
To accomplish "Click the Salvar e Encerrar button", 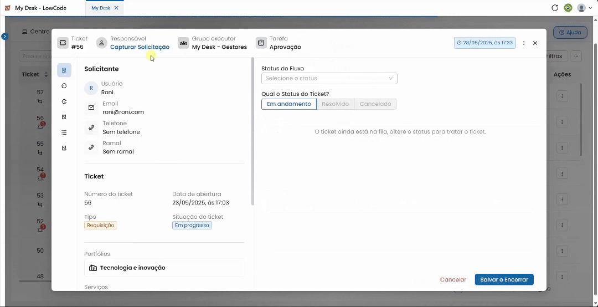I will coord(504,279).
